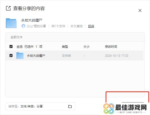Screen dimensions: 150x115
Task: Click the 查看分享的内容 dialog title
Action: [29, 8]
